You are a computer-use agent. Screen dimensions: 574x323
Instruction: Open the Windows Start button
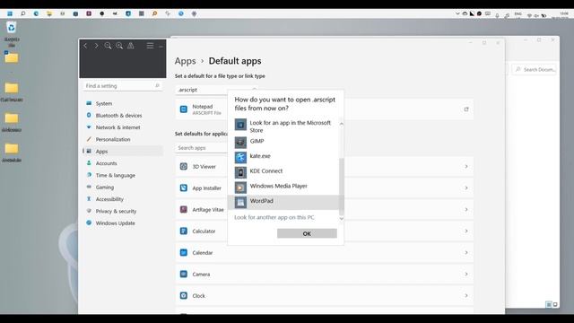point(10,13)
